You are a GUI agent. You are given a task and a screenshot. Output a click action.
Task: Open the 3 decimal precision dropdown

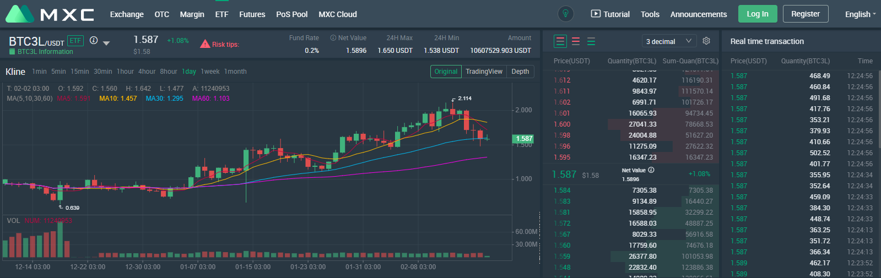tap(669, 41)
